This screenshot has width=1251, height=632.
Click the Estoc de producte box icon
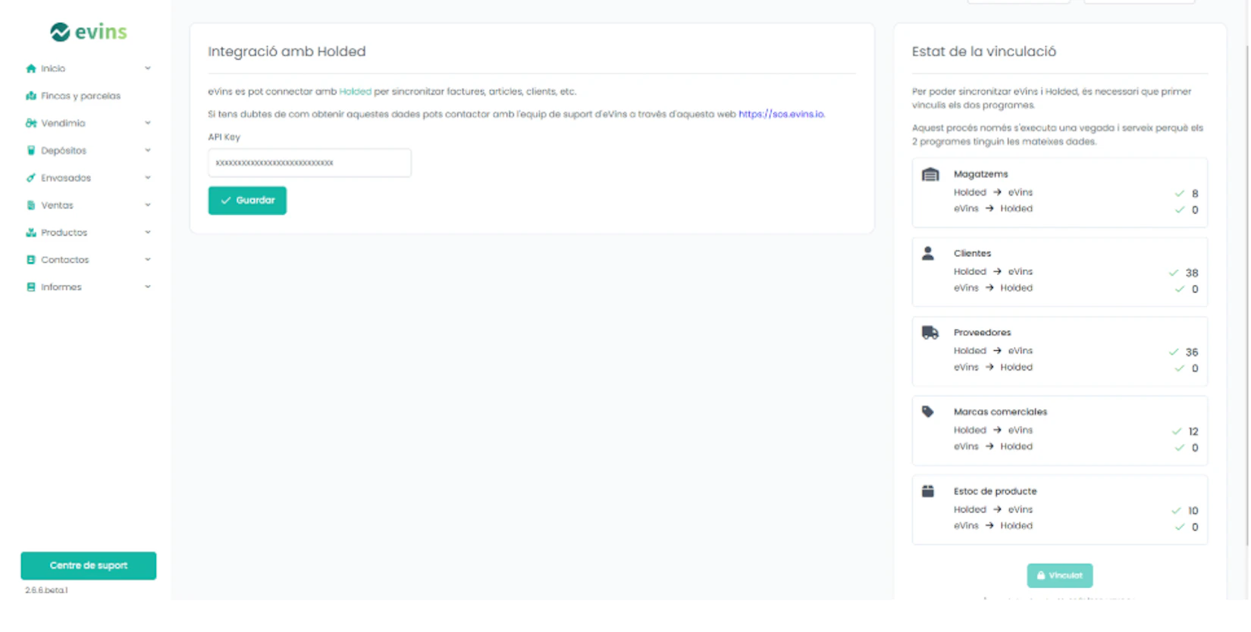[928, 491]
